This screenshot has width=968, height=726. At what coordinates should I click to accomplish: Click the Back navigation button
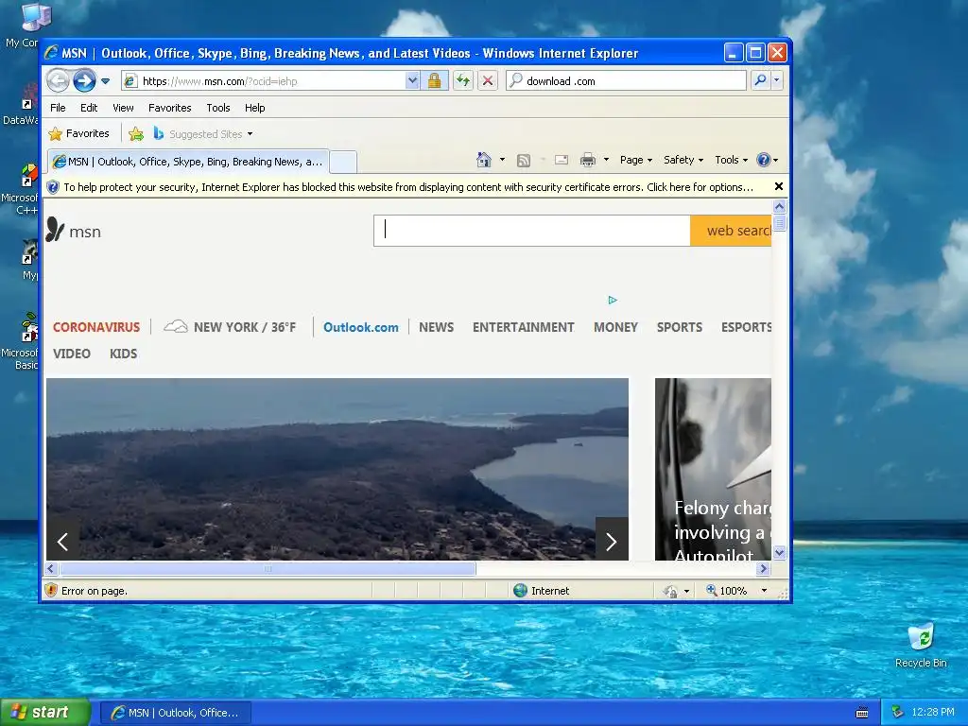(58, 81)
